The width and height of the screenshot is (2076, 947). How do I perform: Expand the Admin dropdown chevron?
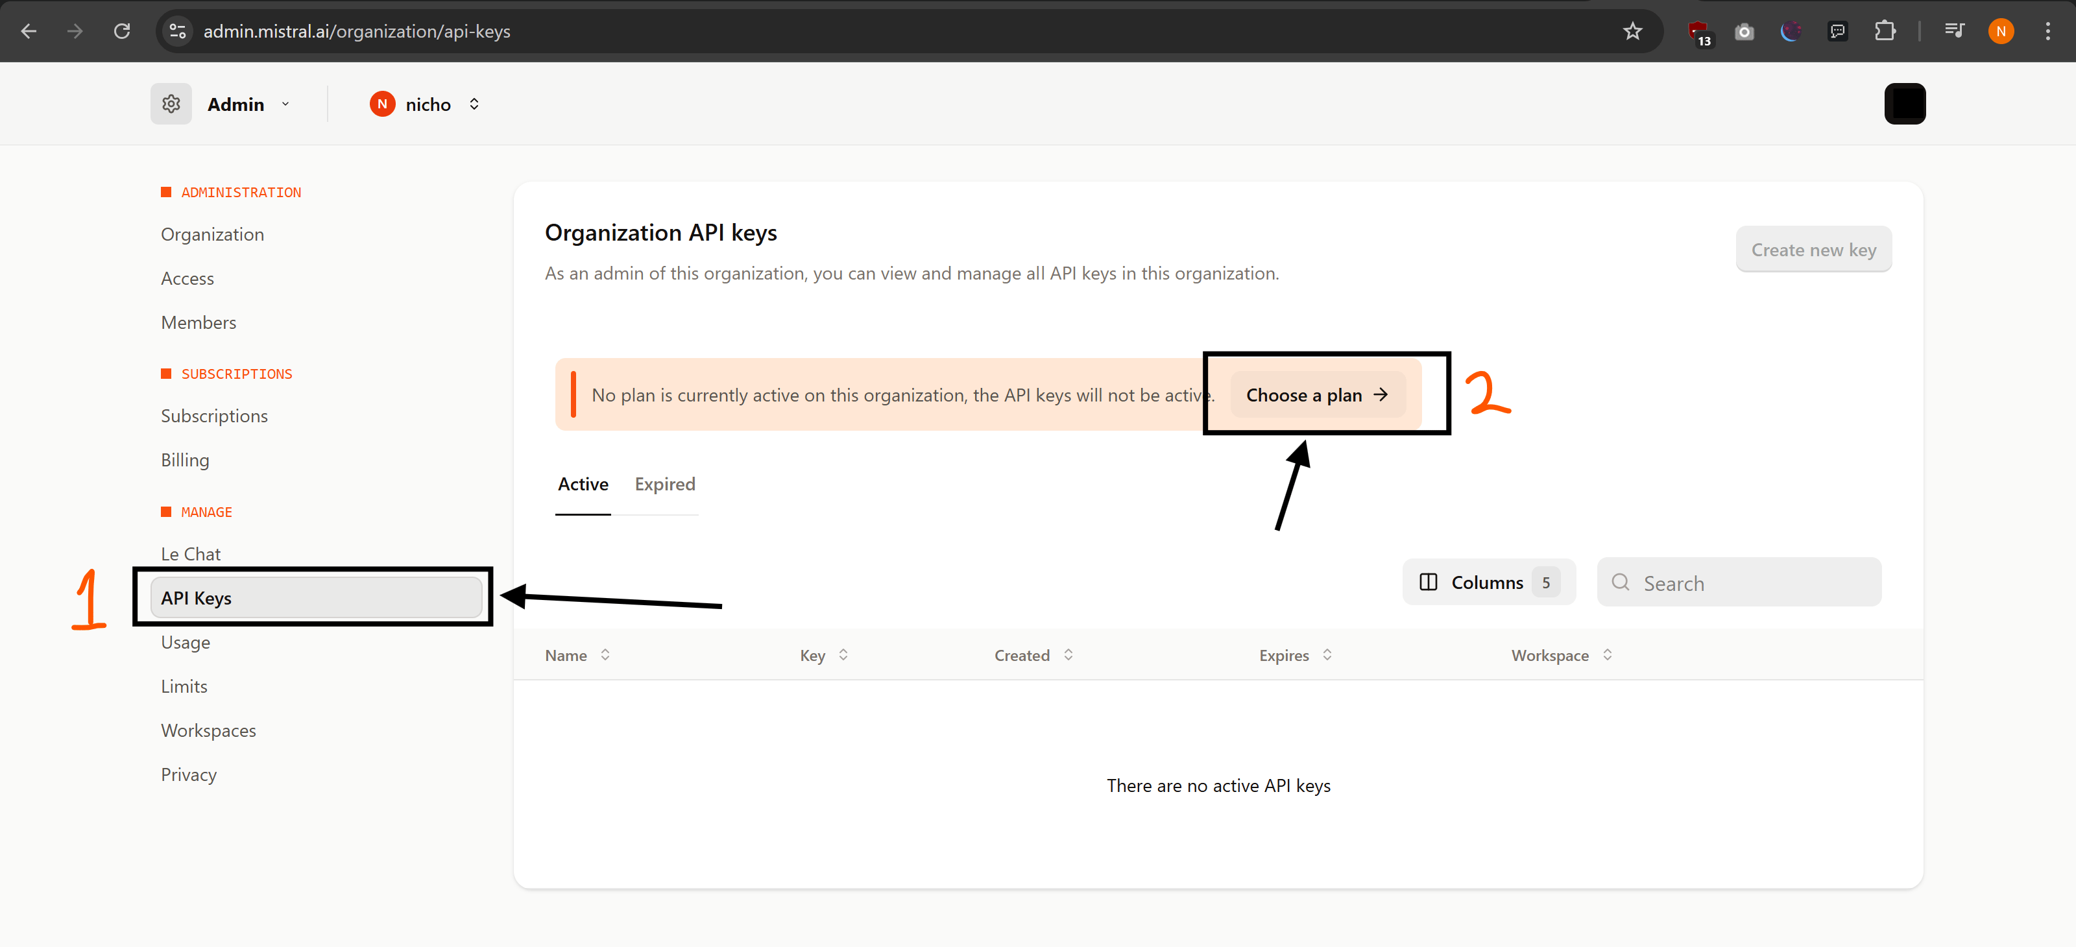[x=285, y=104]
